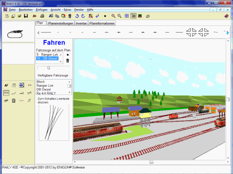Open the Extras menu
This screenshot has height=174, width=233.
coord(67,10)
